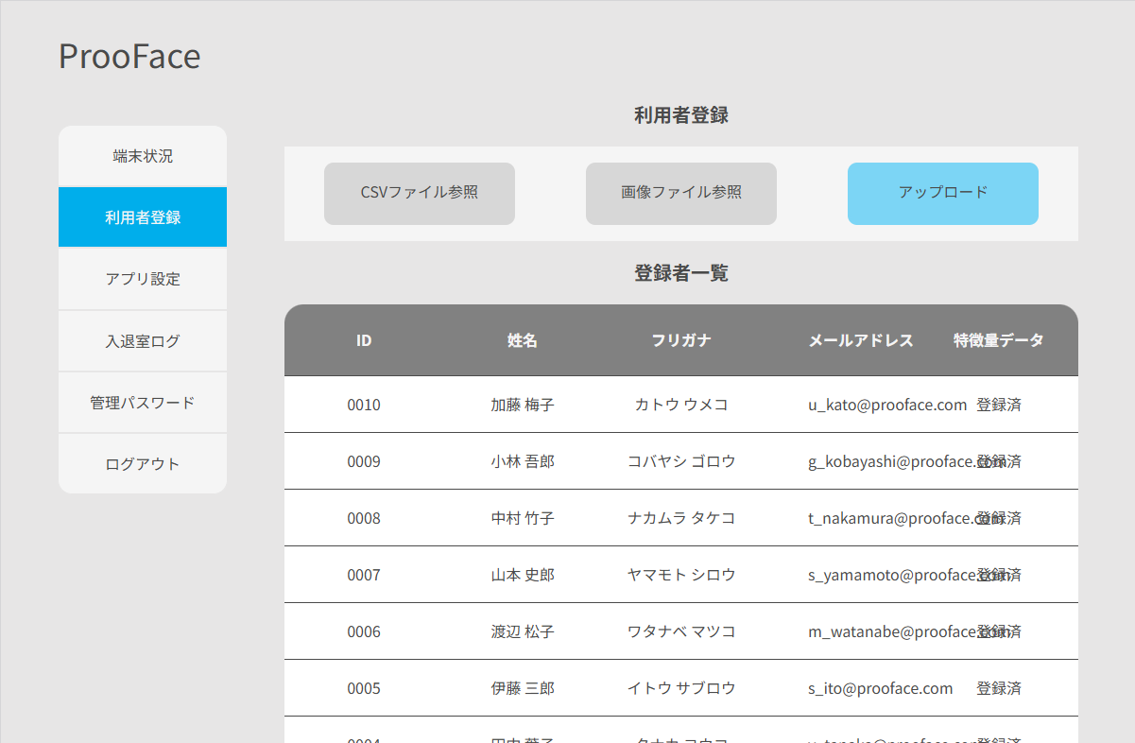The height and width of the screenshot is (743, 1135).
Task: Open 管理パスワード settings
Action: (x=143, y=402)
